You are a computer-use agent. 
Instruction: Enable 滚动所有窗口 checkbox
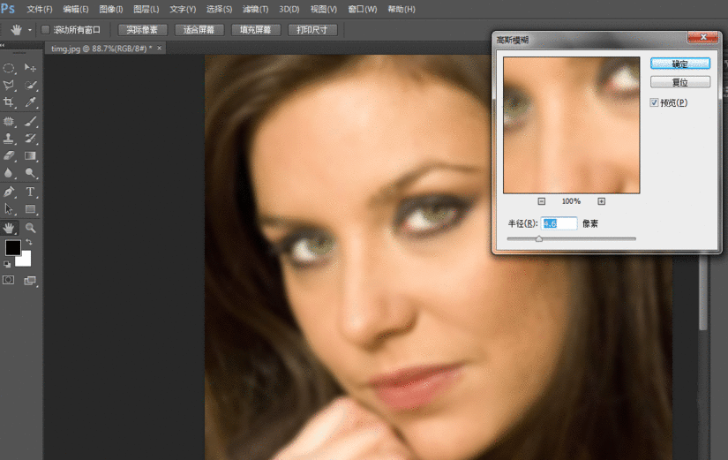point(46,29)
